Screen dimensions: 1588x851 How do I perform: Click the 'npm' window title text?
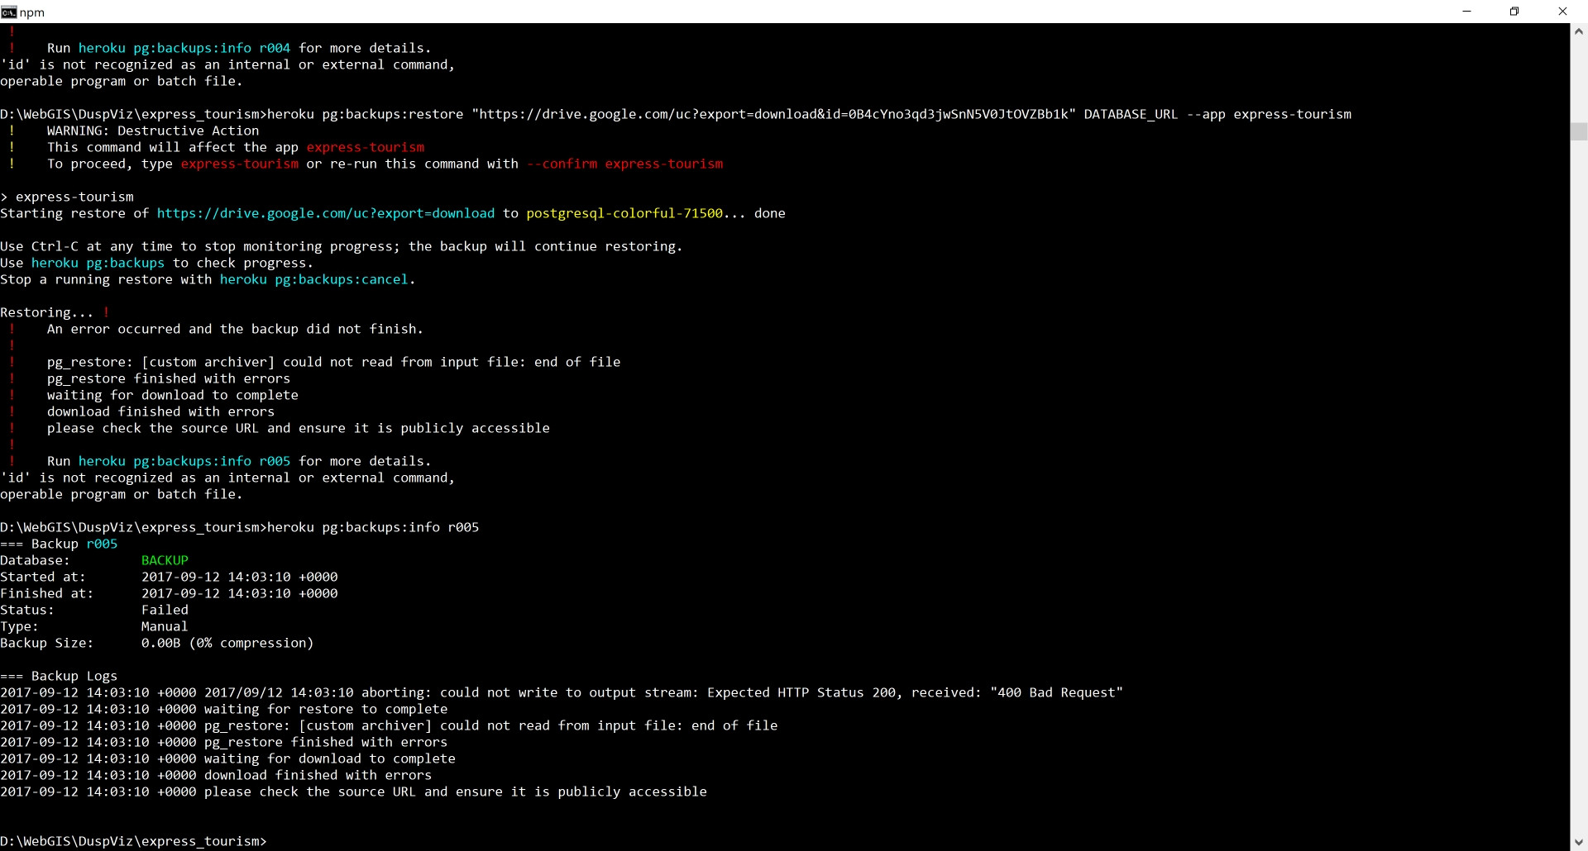click(32, 12)
